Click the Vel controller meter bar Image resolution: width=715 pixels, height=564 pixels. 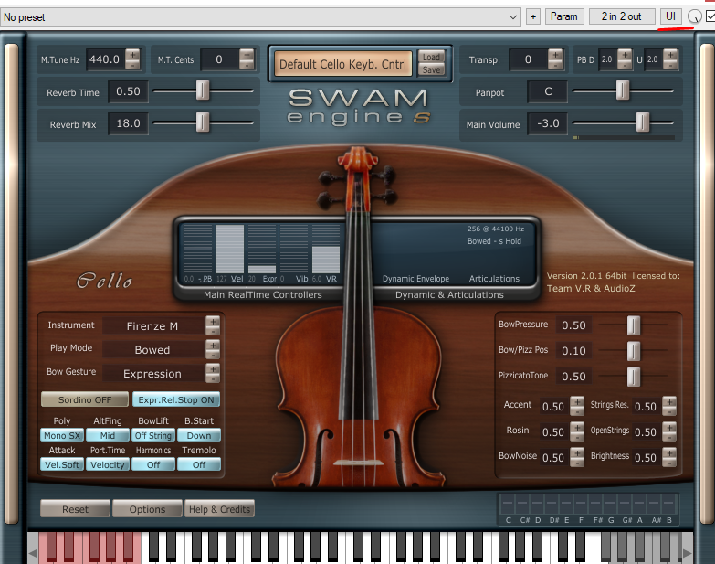point(230,249)
